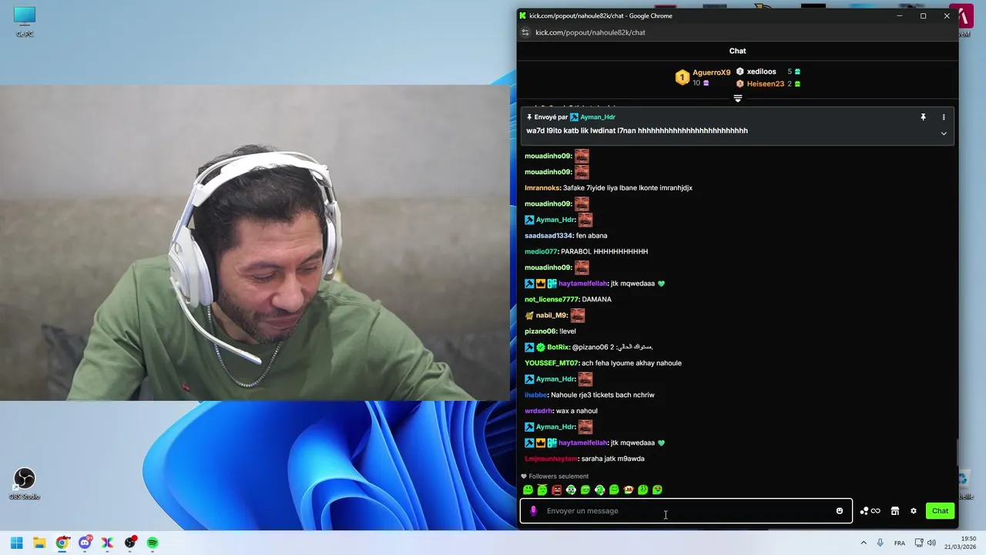
Task: Click xediloos in gift leaderboard
Action: 761,72
